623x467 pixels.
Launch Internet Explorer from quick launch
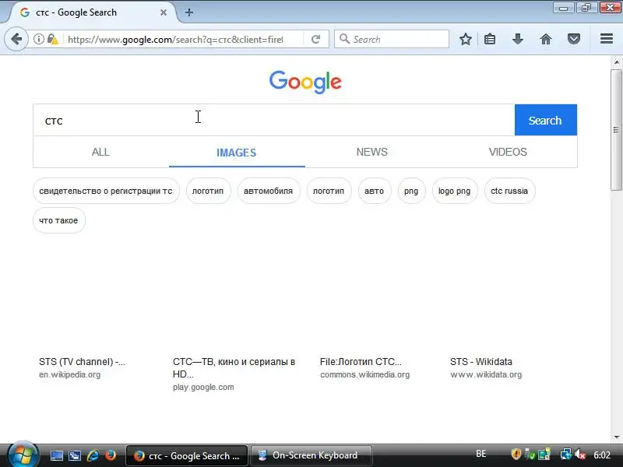coord(93,455)
